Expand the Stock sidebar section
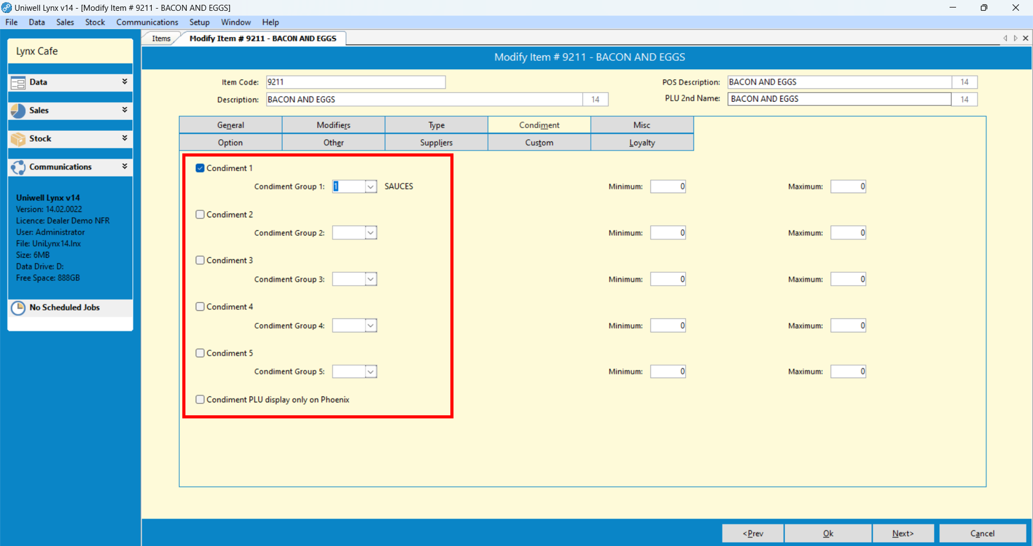Image resolution: width=1033 pixels, height=546 pixels. point(124,138)
